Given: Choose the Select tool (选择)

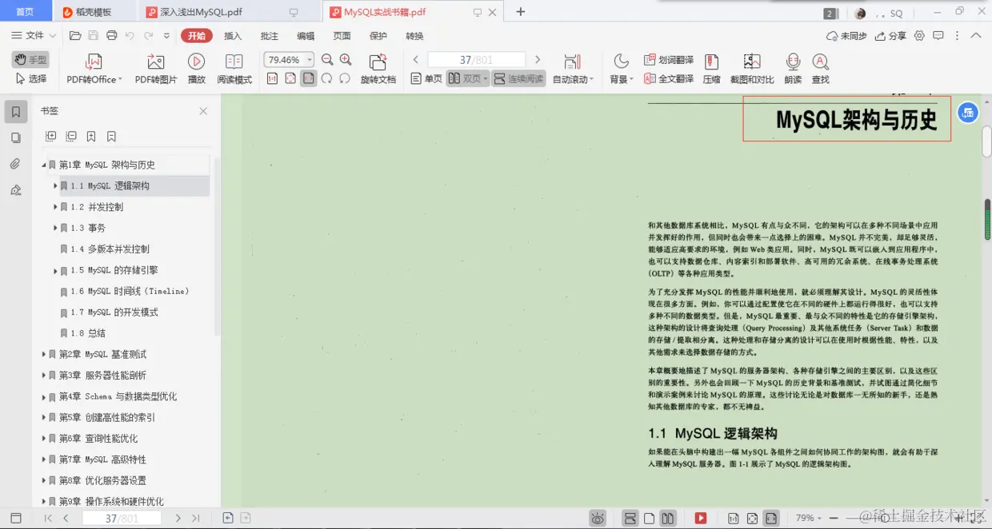Looking at the screenshot, I should click(x=30, y=79).
